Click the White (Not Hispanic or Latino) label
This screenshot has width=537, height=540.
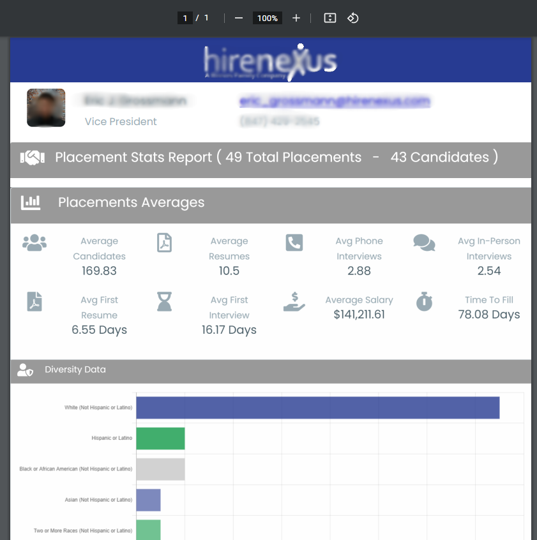pos(98,407)
